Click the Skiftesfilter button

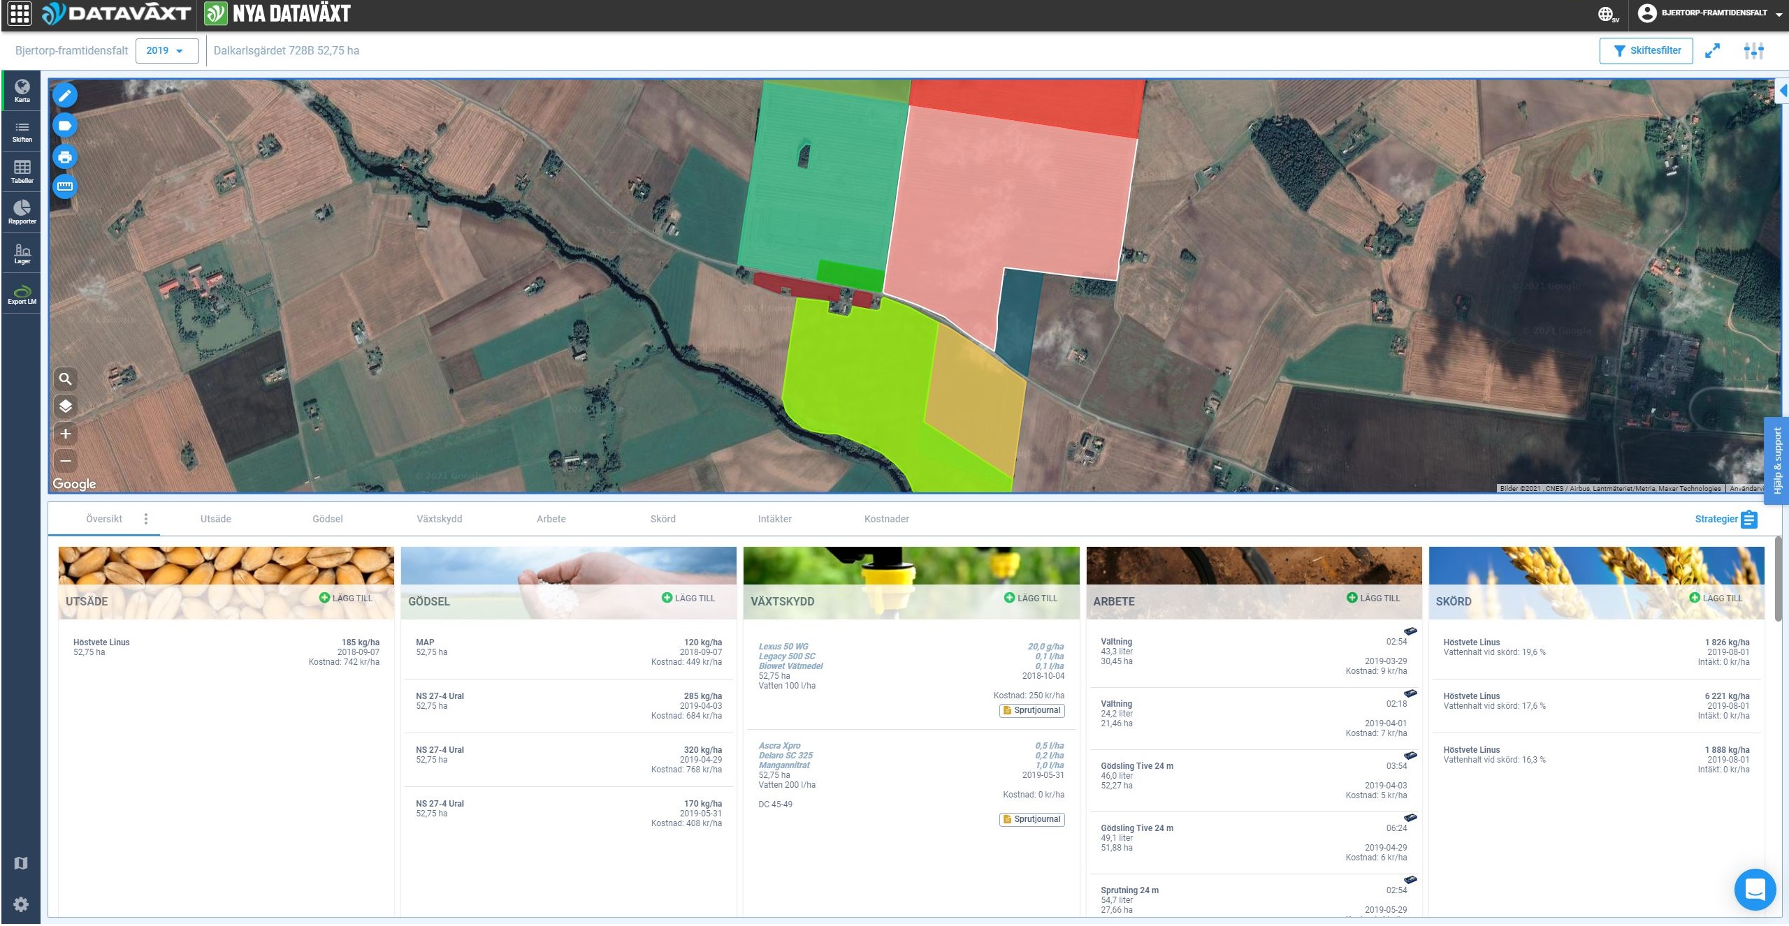click(1646, 51)
